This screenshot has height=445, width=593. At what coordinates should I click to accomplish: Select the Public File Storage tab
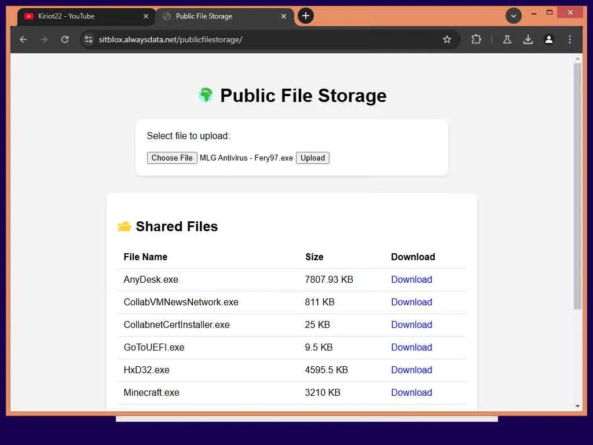tap(225, 16)
